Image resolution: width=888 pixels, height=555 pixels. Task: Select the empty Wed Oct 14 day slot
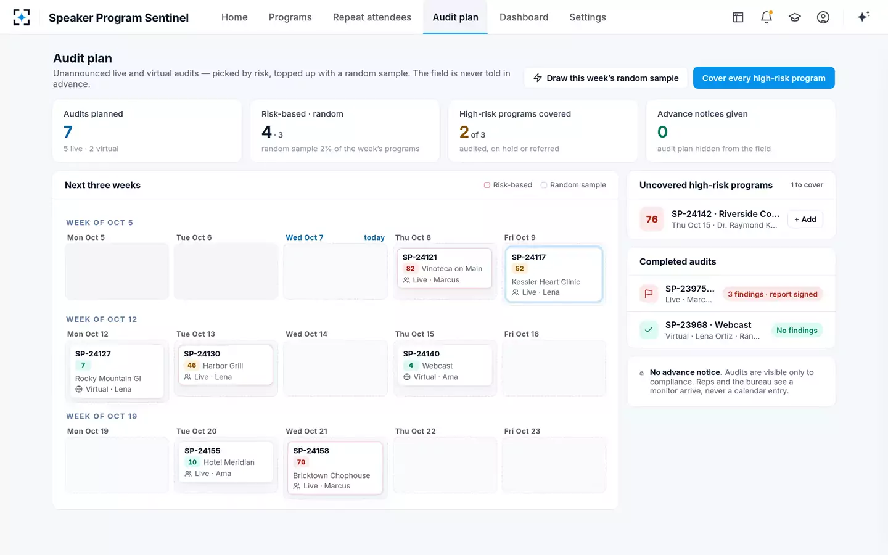click(335, 368)
